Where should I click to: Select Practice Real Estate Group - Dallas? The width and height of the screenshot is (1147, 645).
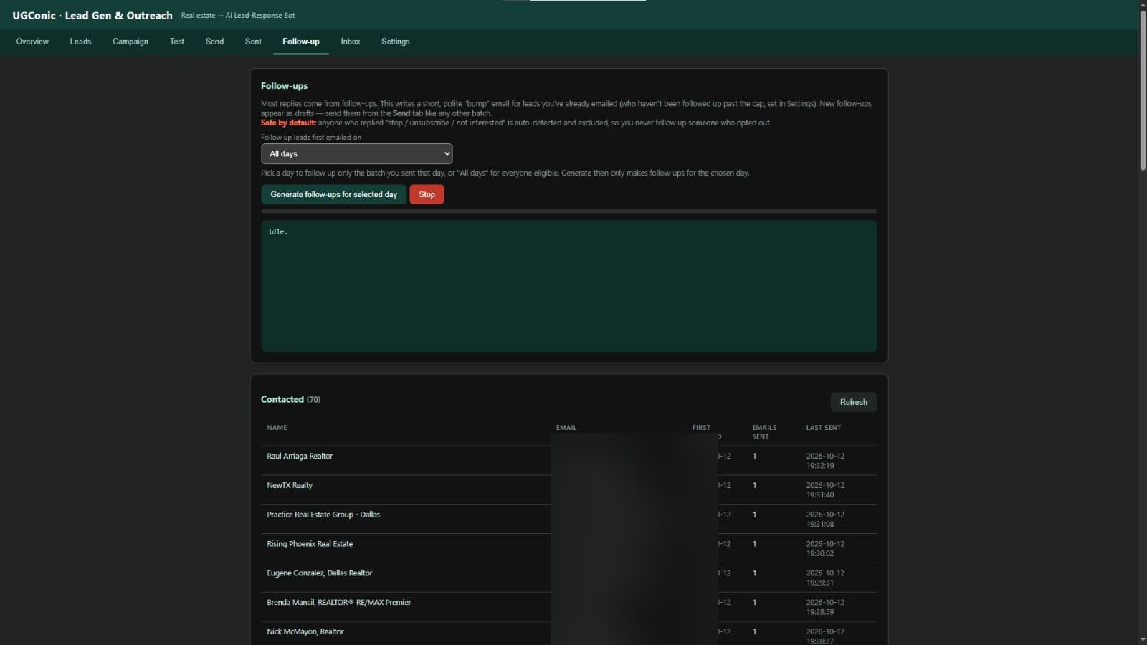(x=323, y=515)
